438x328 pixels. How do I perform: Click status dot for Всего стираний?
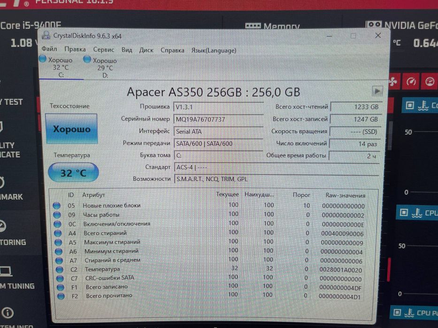click(58, 233)
